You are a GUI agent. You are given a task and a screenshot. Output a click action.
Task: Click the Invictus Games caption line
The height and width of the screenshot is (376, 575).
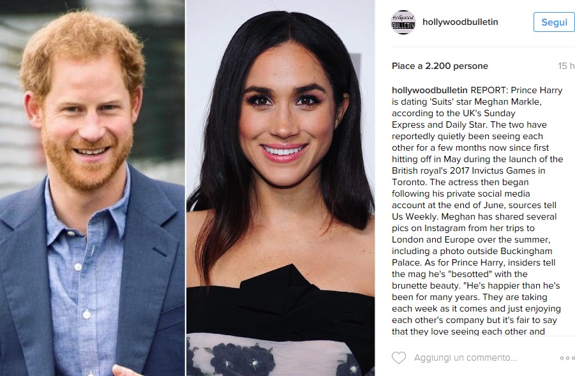click(x=468, y=170)
